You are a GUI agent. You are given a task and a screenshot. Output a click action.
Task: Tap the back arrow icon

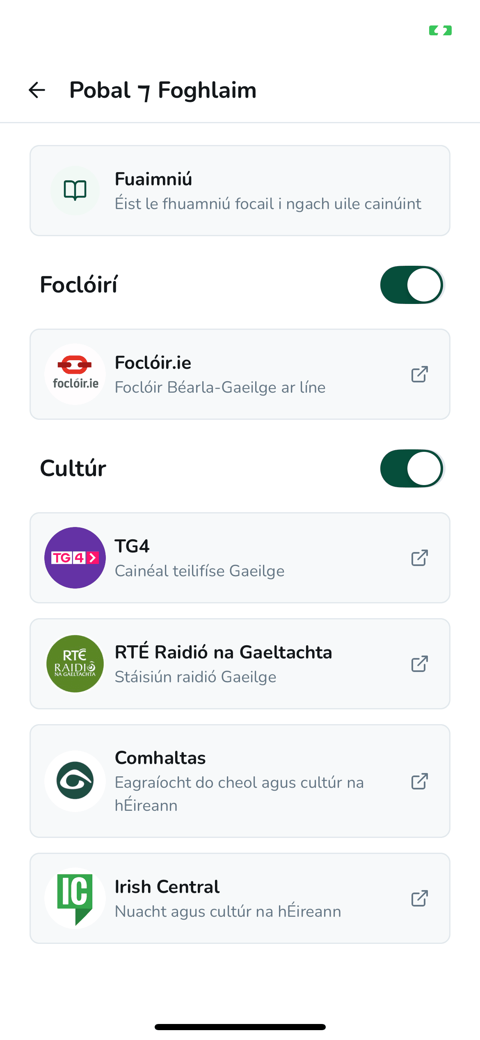(37, 90)
